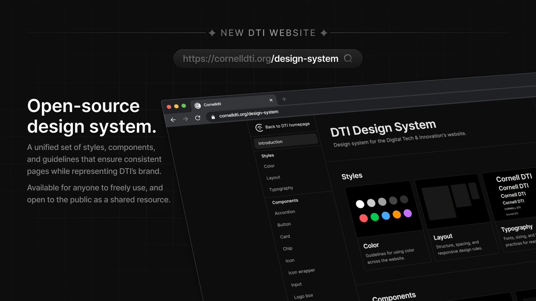Image resolution: width=536 pixels, height=301 pixels.
Task: Open Chip under Components
Action: 288,248
